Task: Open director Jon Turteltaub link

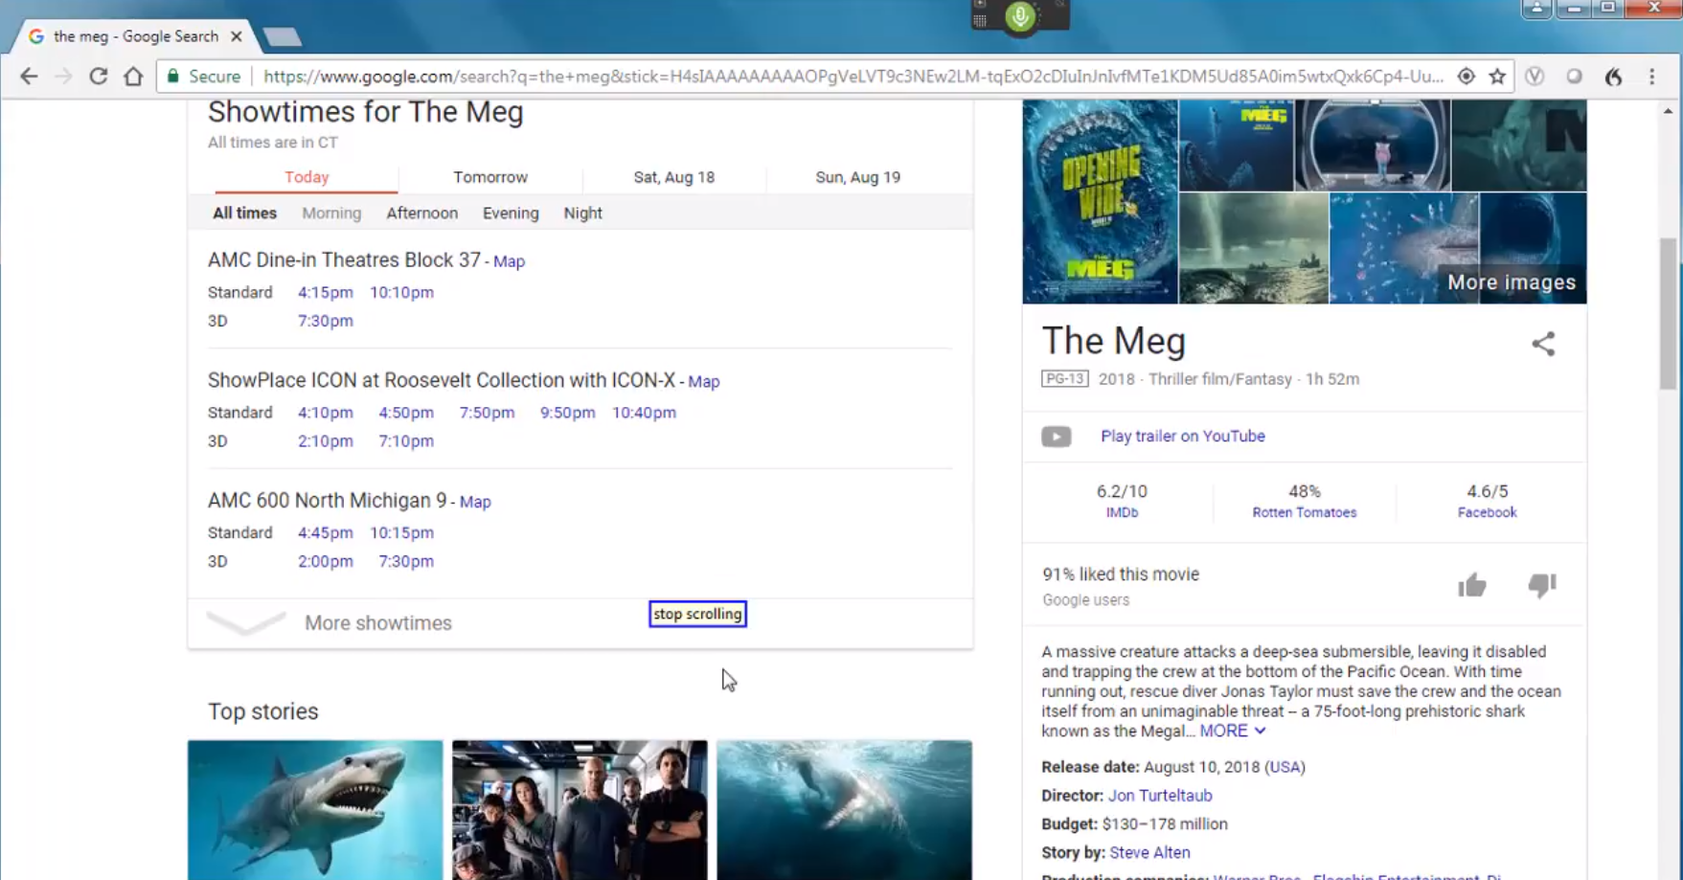Action: pyautogui.click(x=1160, y=796)
